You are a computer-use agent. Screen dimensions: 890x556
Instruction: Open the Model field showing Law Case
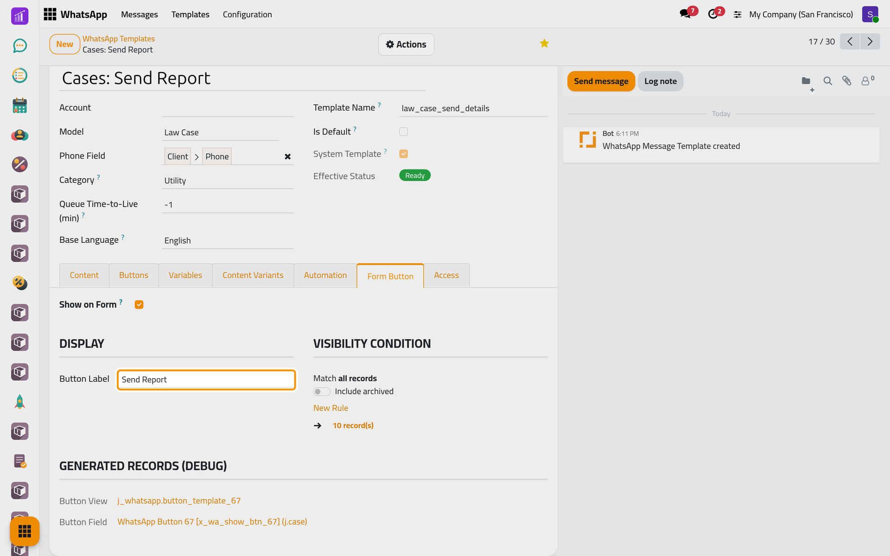220,133
